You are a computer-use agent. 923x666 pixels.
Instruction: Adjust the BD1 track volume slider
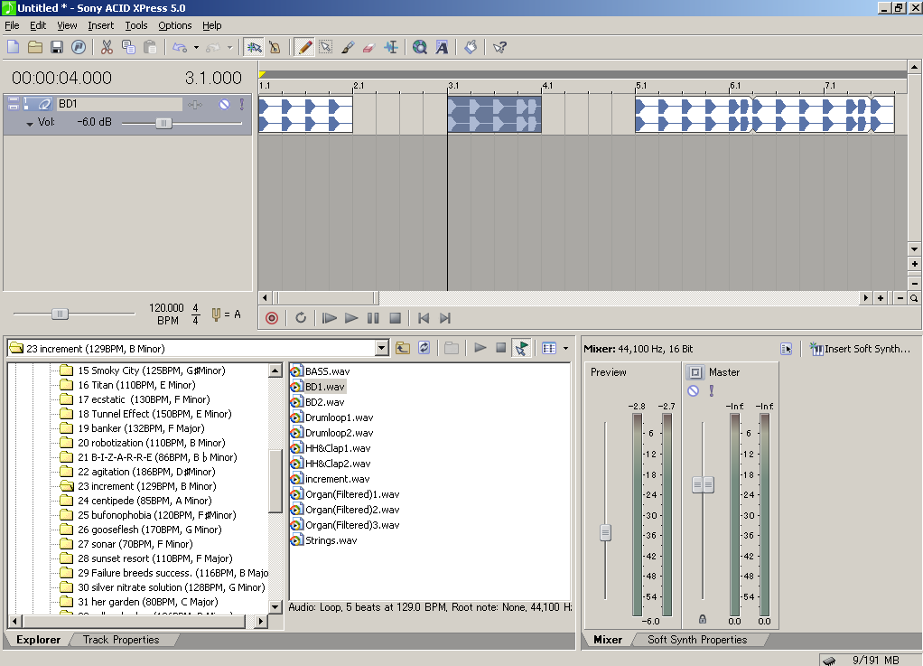point(163,123)
